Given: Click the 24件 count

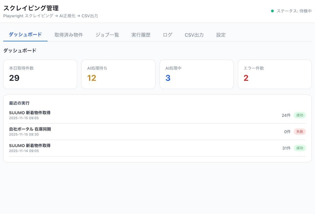Looking at the screenshot, I should click(x=286, y=115).
